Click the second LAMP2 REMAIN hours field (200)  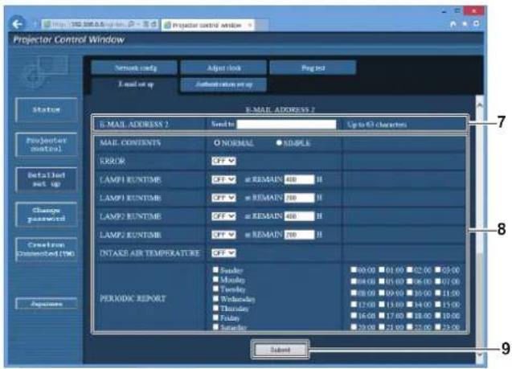(x=299, y=235)
